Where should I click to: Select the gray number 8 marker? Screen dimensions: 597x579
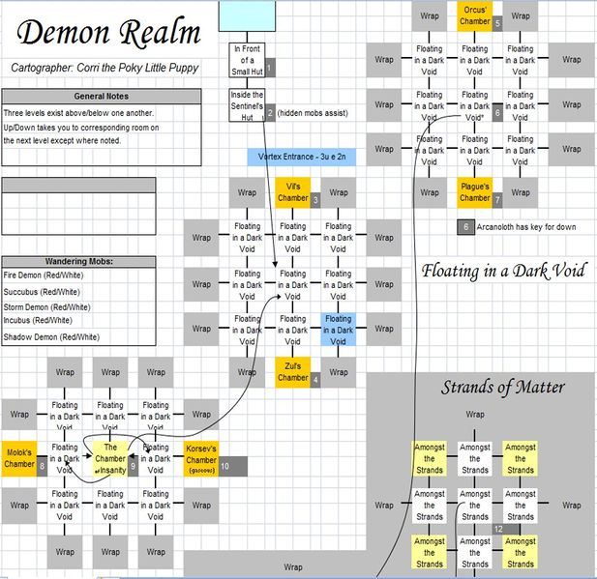click(42, 467)
